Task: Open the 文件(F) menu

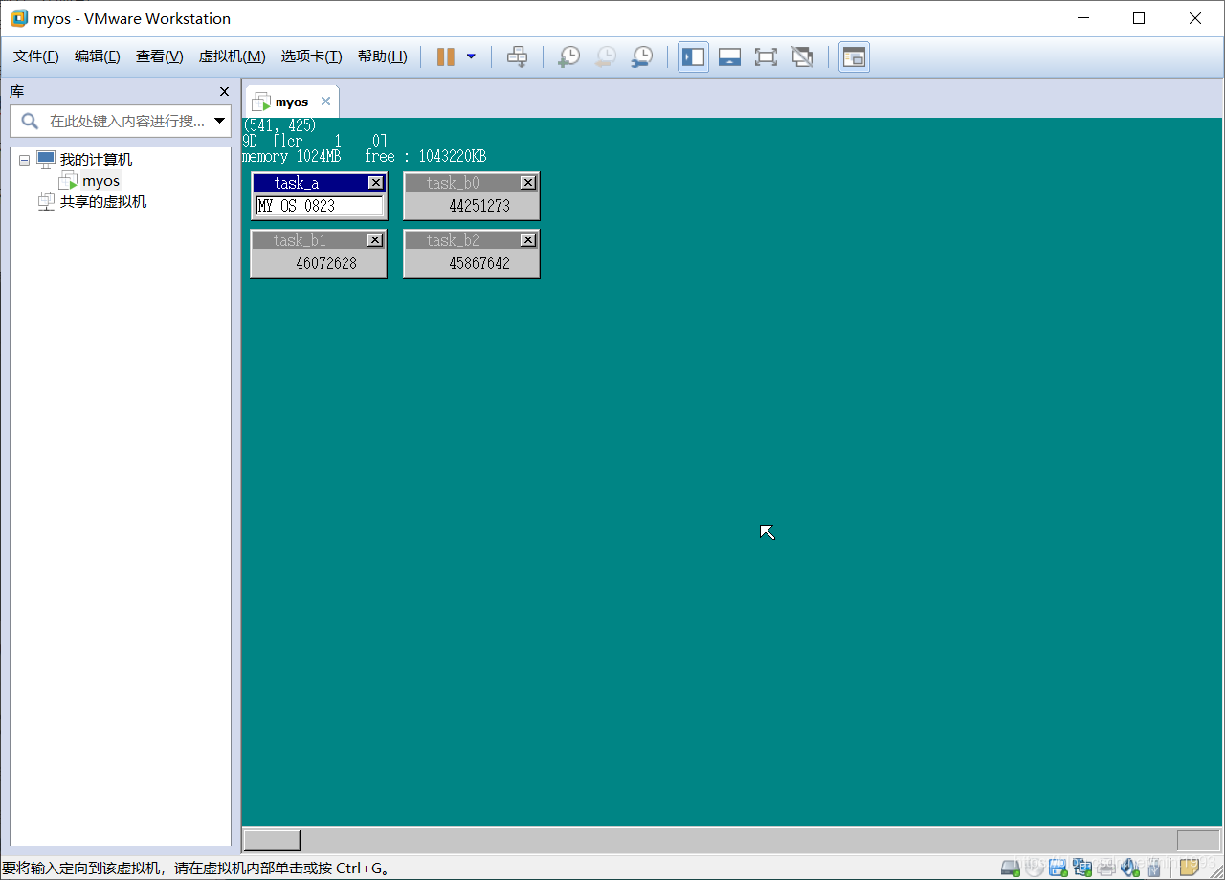Action: (x=36, y=56)
